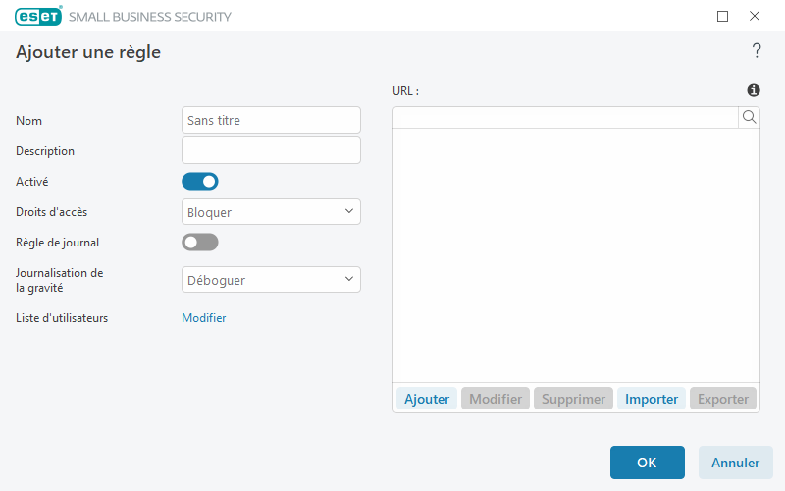Viewport: 785px width, 491px height.
Task: Click the URL search magnifier icon
Action: click(749, 117)
